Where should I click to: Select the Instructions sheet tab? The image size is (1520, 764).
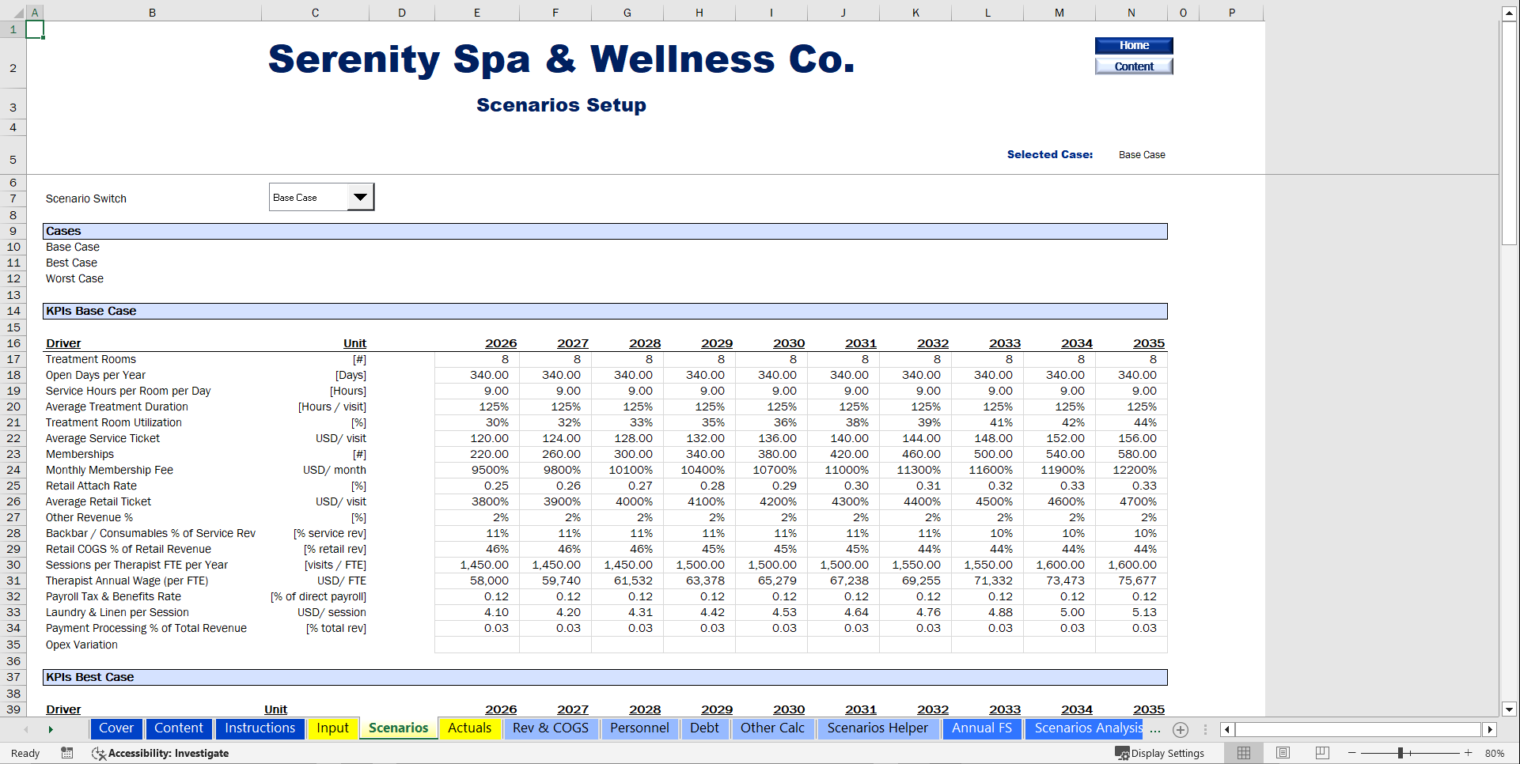(x=260, y=728)
